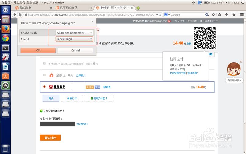Image resolution: width=246 pixels, height=154 pixels.
Task: Open battery indicator menu
Action: point(213,2)
